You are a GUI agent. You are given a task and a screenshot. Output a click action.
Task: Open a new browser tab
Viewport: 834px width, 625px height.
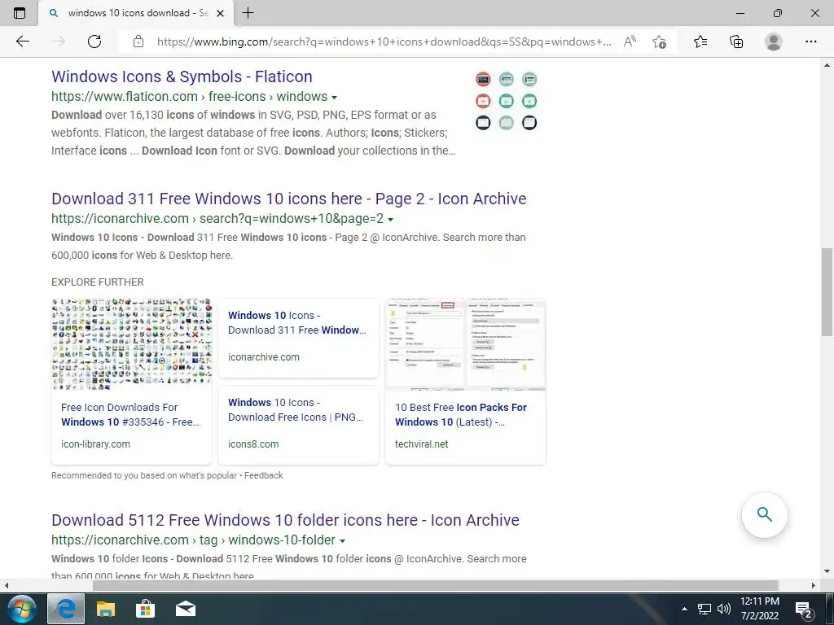pos(248,13)
